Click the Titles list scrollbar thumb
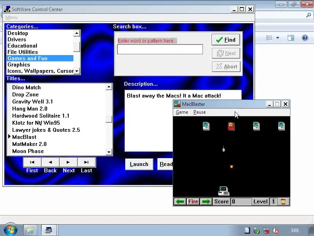The width and height of the screenshot is (314, 236). click(109, 119)
